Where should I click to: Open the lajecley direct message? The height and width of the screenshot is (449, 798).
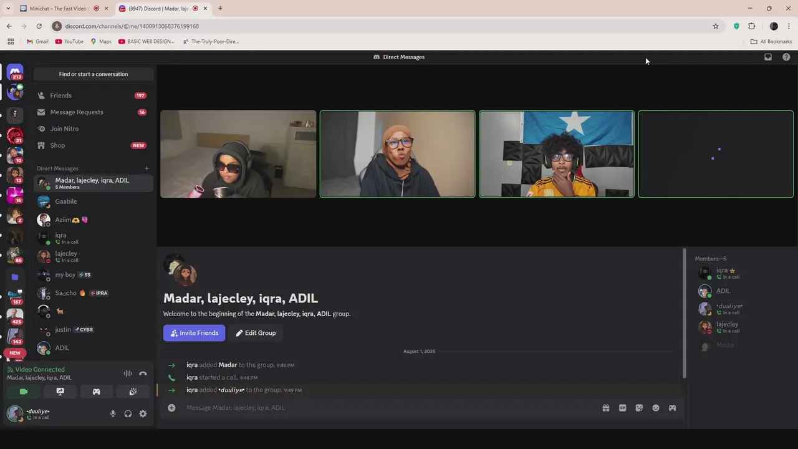point(94,256)
